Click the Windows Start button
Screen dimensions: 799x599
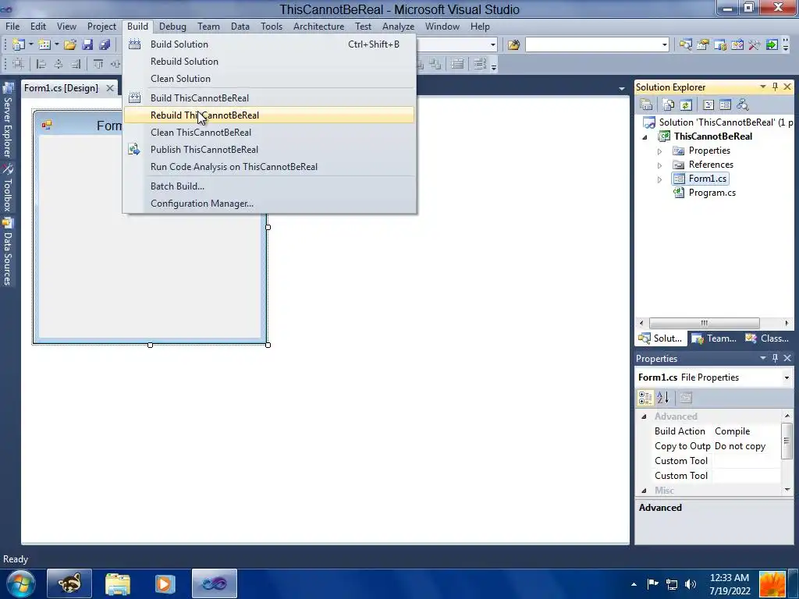pos(20,583)
